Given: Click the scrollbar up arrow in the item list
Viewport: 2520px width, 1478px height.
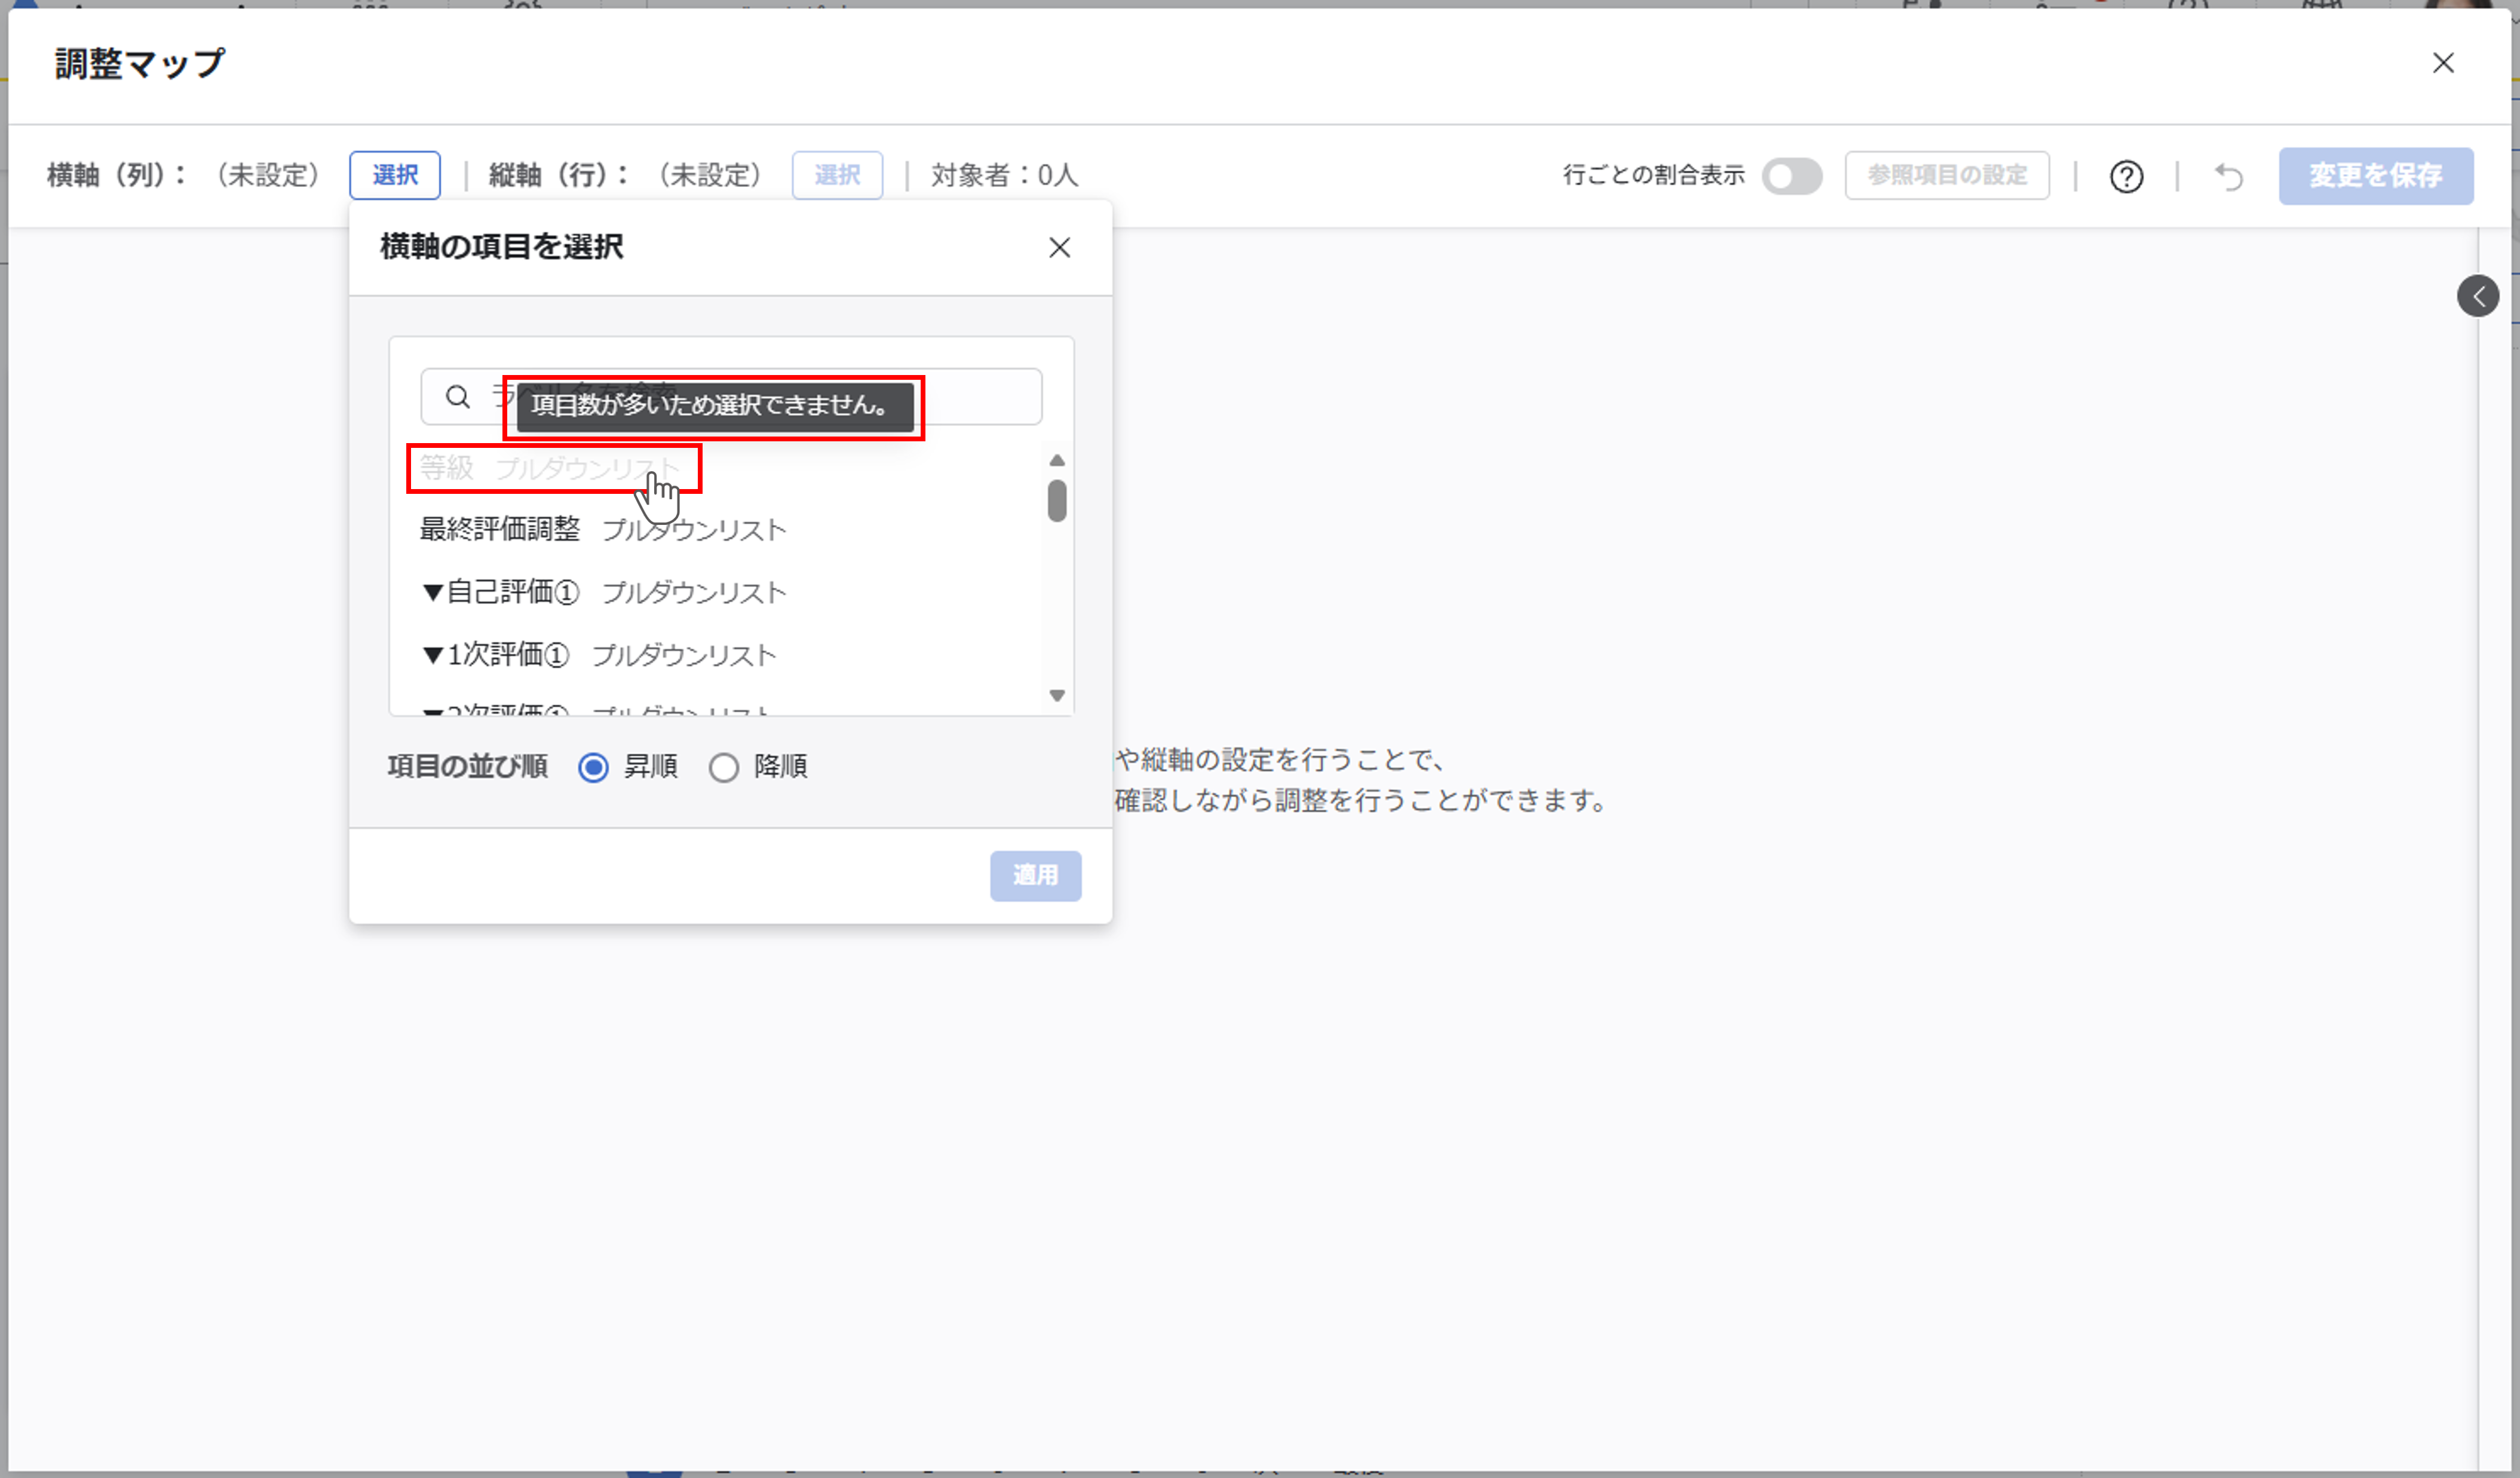Looking at the screenshot, I should 1057,460.
